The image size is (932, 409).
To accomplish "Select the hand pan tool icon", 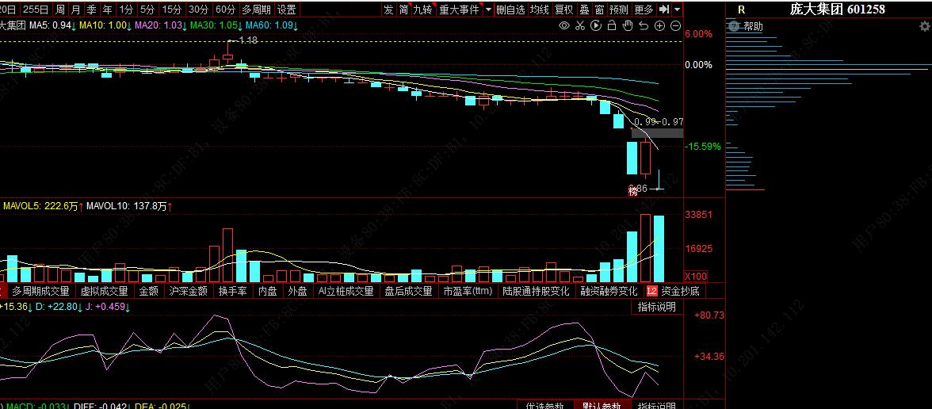I will (x=628, y=26).
